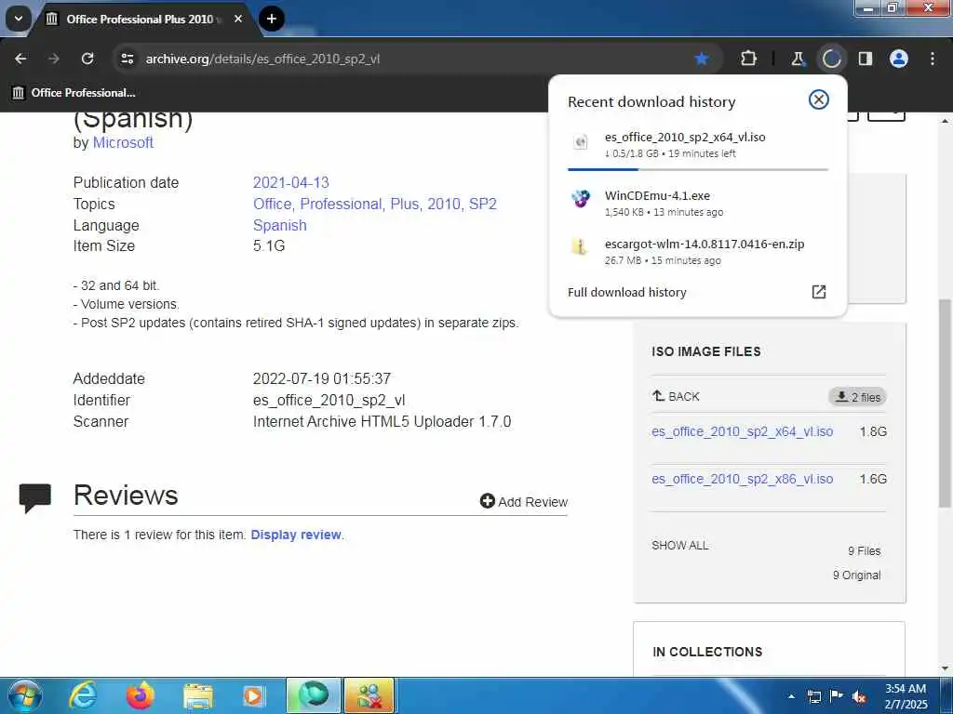Open the extensions puzzle icon

749,59
